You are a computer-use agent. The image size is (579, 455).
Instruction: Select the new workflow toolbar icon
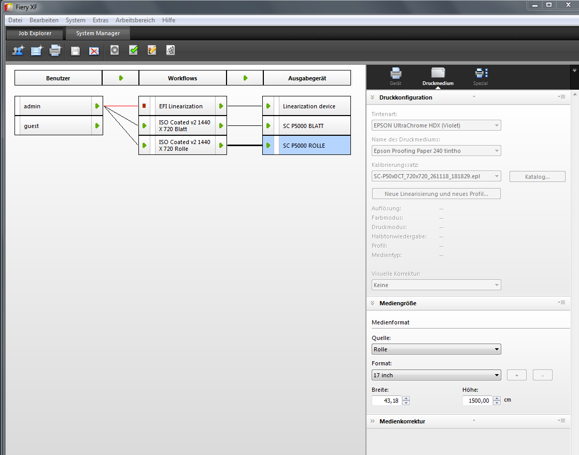[x=36, y=51]
